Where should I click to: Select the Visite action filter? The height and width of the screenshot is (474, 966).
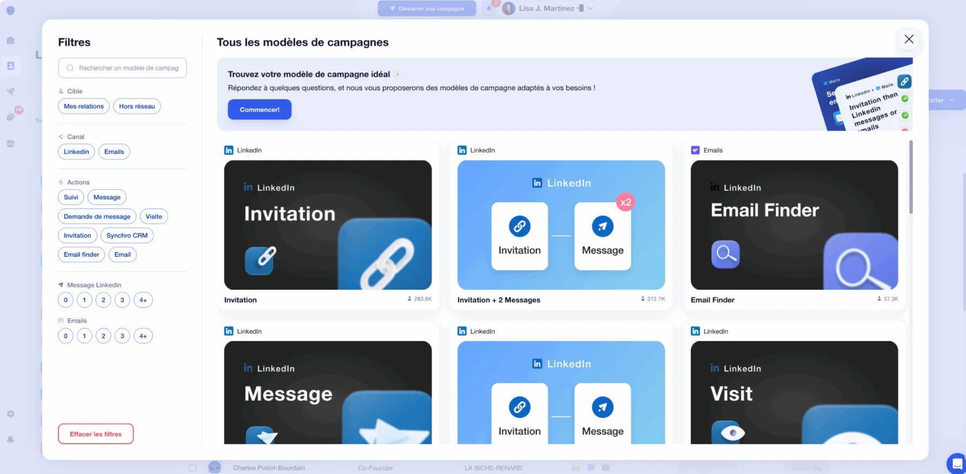154,216
